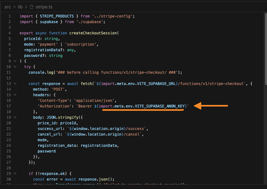Click VITE_SUPABASE_URL on line 13
Image resolution: width=267 pixels, height=189 pixels.
[156, 83]
